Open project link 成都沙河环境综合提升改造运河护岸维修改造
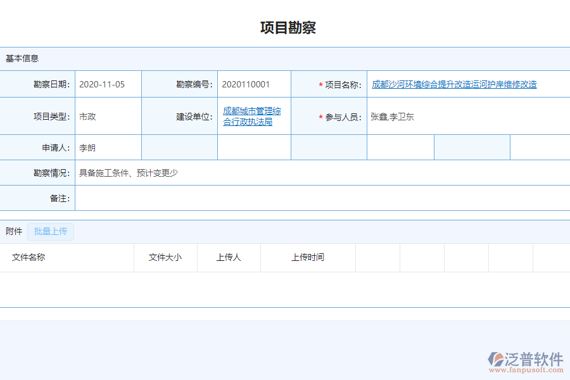The height and width of the screenshot is (380, 570). point(453,83)
